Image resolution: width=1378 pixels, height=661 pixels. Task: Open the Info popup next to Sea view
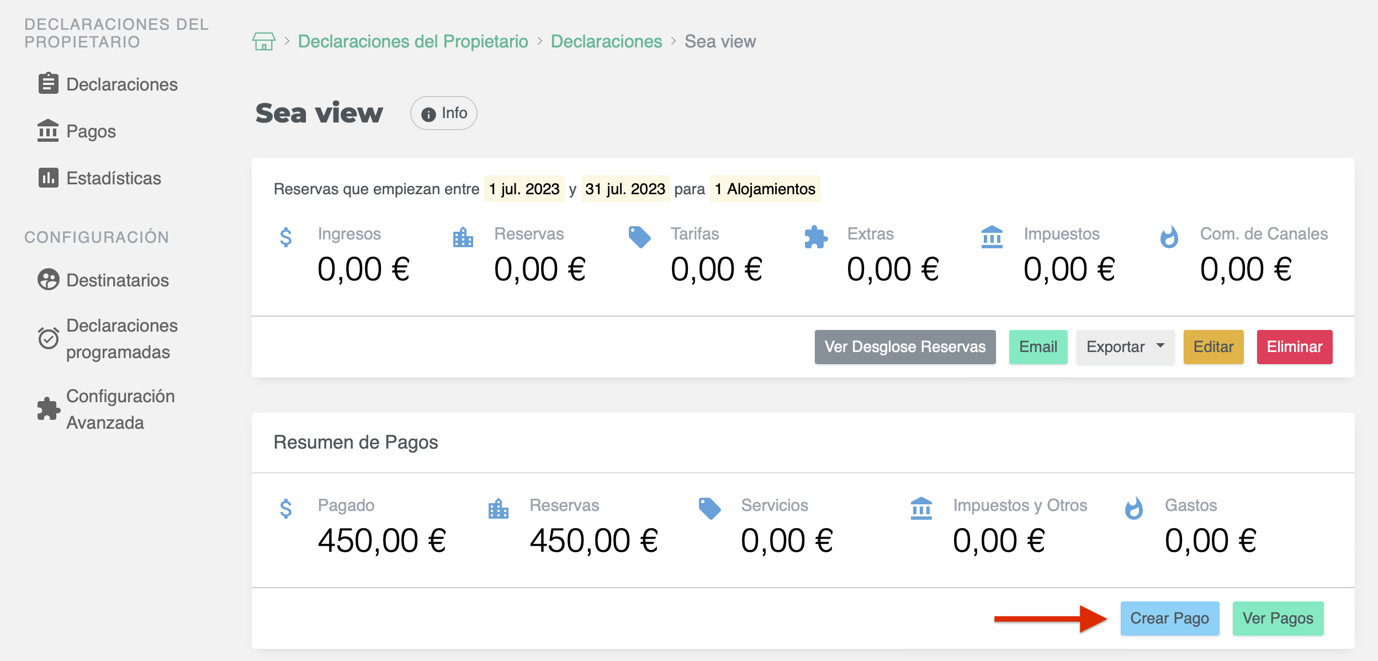444,113
